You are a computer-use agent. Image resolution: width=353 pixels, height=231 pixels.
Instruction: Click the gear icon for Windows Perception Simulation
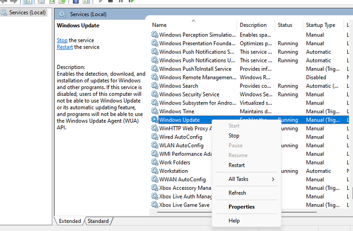(x=154, y=35)
